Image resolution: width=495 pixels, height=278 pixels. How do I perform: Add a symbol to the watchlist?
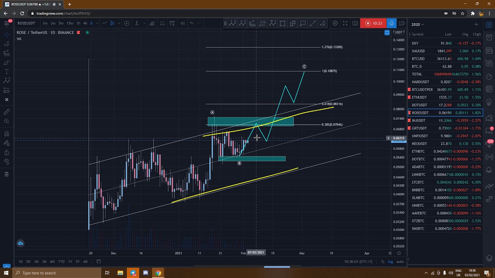476,24
